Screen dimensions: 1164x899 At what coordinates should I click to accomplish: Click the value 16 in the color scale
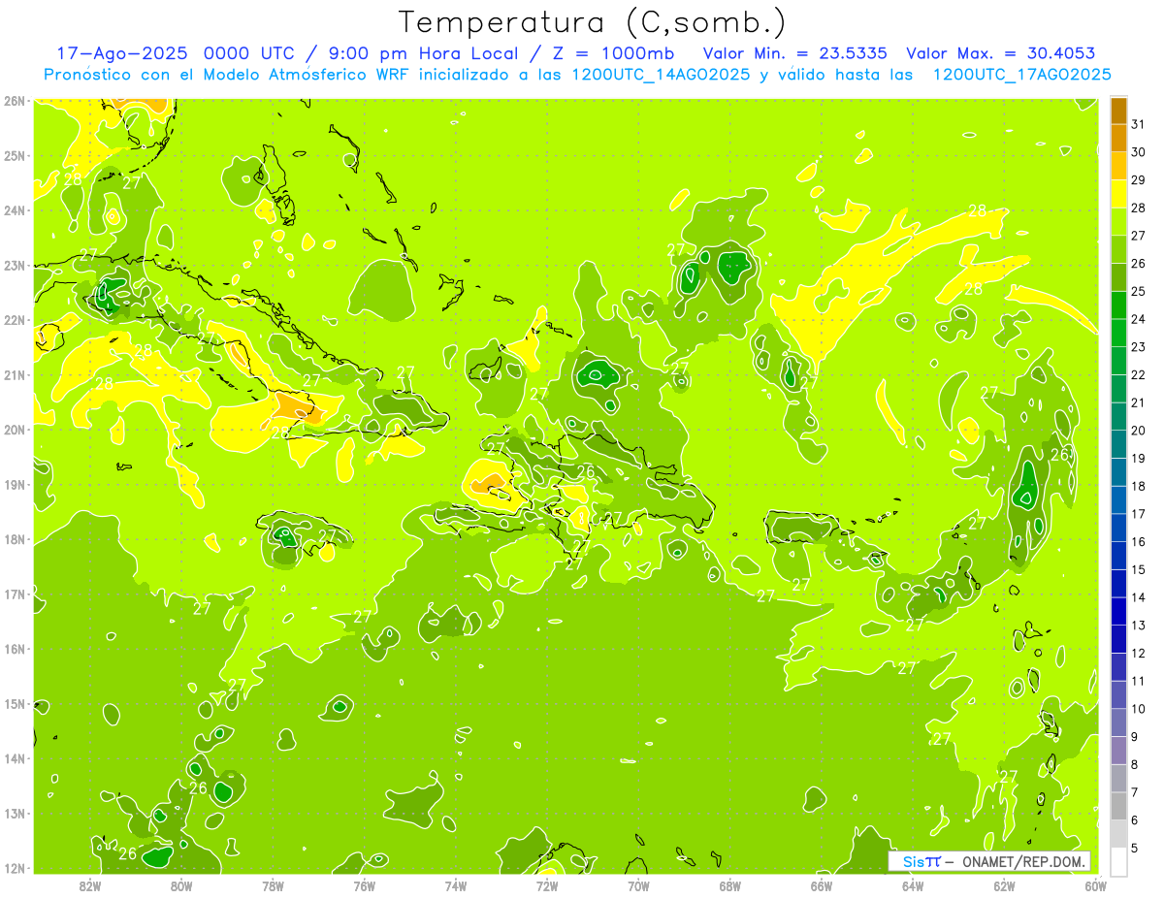pos(1139,542)
